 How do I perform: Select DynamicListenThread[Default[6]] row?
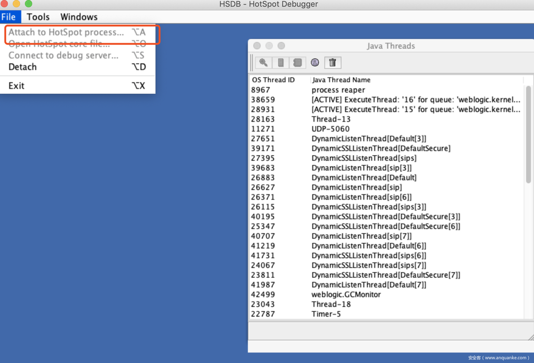(386, 245)
